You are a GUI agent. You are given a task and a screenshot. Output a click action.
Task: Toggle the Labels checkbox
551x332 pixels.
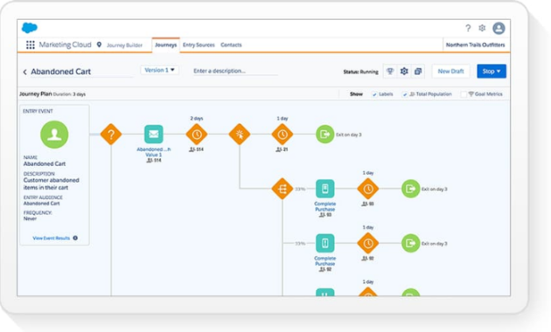374,94
